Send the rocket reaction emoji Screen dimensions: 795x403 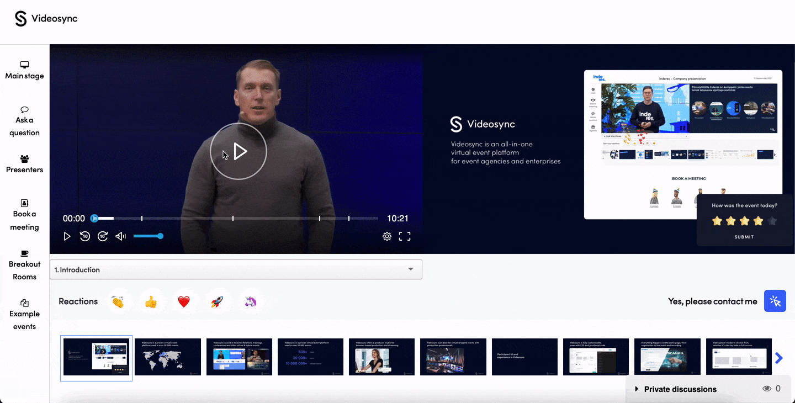pos(218,301)
